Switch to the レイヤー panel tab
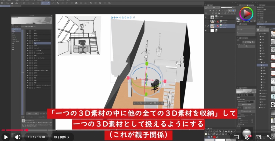This screenshot has height=141, width=275. coord(210,5)
